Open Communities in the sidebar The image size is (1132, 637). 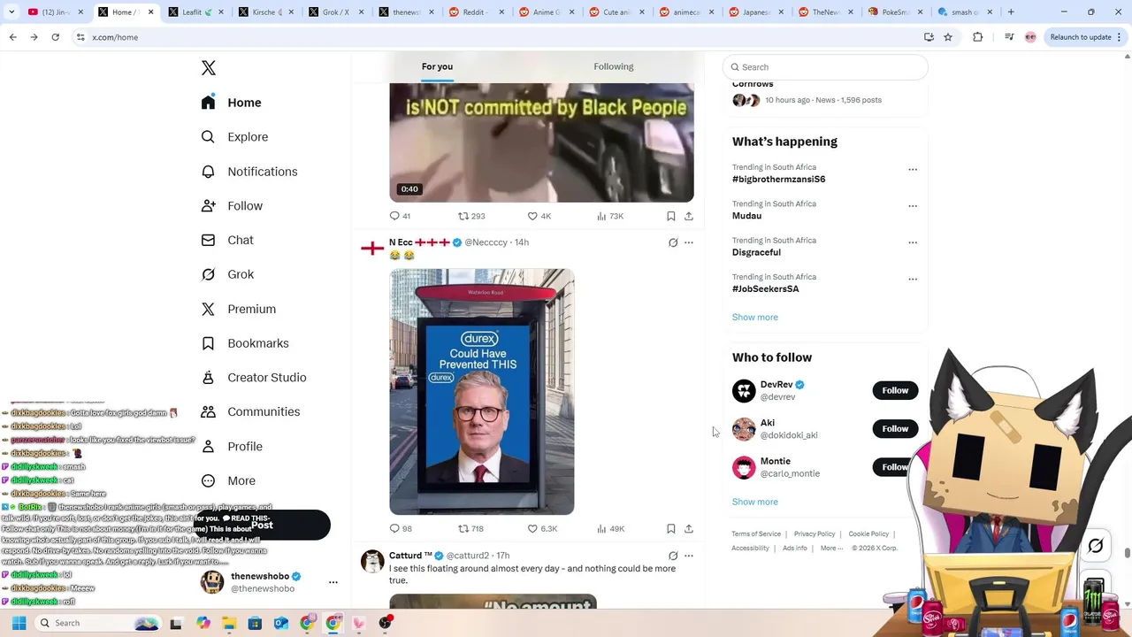pos(250,411)
